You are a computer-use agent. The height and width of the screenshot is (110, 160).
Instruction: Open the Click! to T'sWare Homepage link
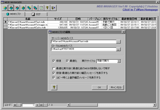pyautogui.click(x=140, y=10)
